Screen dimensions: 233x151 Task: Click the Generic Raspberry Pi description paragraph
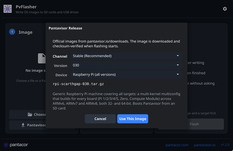click(x=116, y=101)
